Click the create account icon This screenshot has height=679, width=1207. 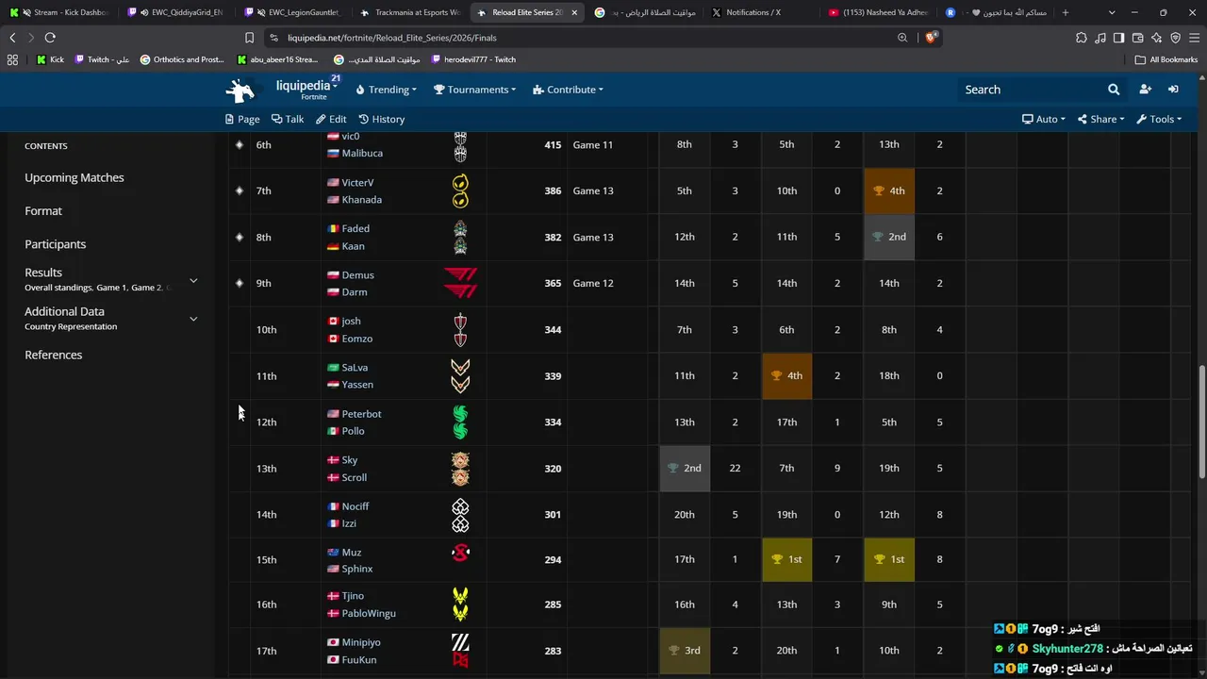coord(1145,90)
